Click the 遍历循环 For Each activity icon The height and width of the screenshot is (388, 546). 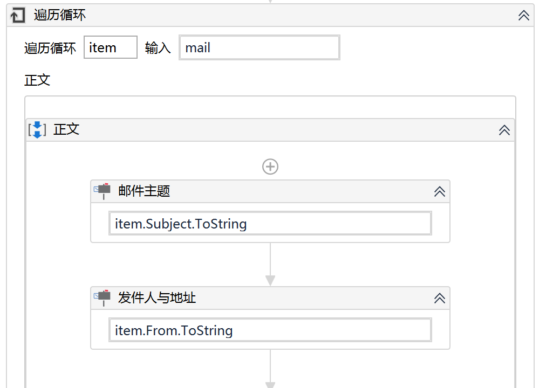point(18,15)
